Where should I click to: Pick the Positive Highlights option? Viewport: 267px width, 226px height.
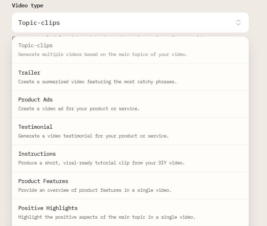coord(130,212)
